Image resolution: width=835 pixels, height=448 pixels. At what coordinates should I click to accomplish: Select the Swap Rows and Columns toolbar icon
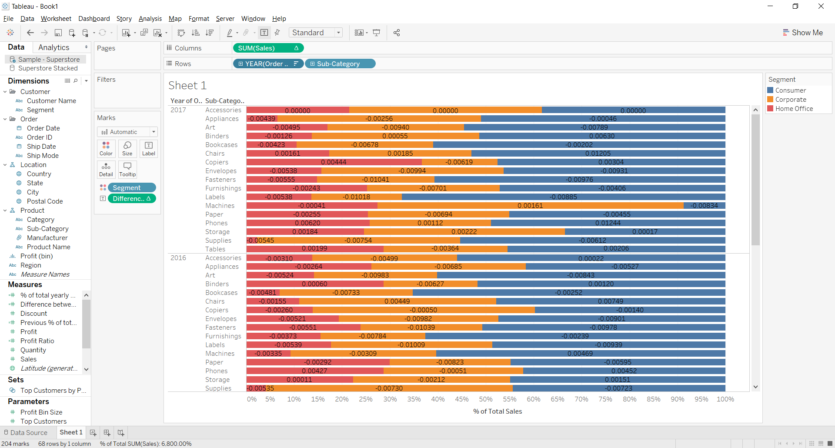tap(181, 33)
